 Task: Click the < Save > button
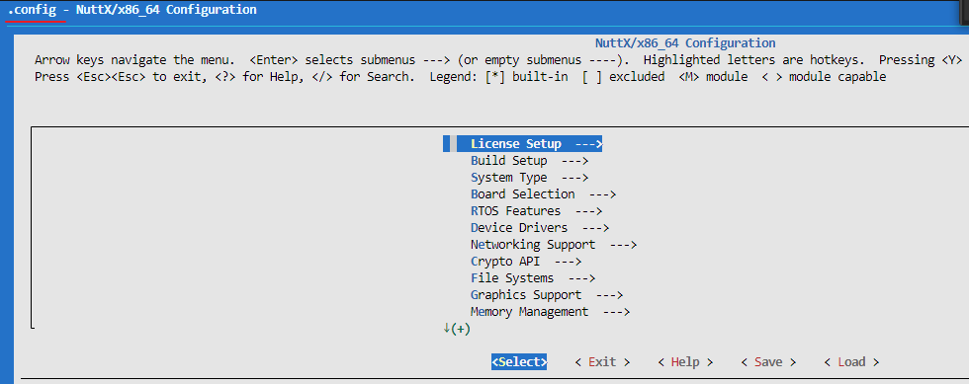pyautogui.click(x=768, y=361)
